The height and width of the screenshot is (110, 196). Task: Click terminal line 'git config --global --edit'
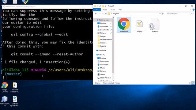[x=40, y=35]
